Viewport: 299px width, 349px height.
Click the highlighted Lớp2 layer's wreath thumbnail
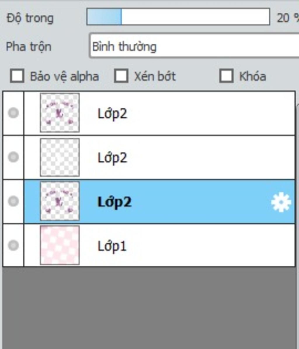click(60, 201)
